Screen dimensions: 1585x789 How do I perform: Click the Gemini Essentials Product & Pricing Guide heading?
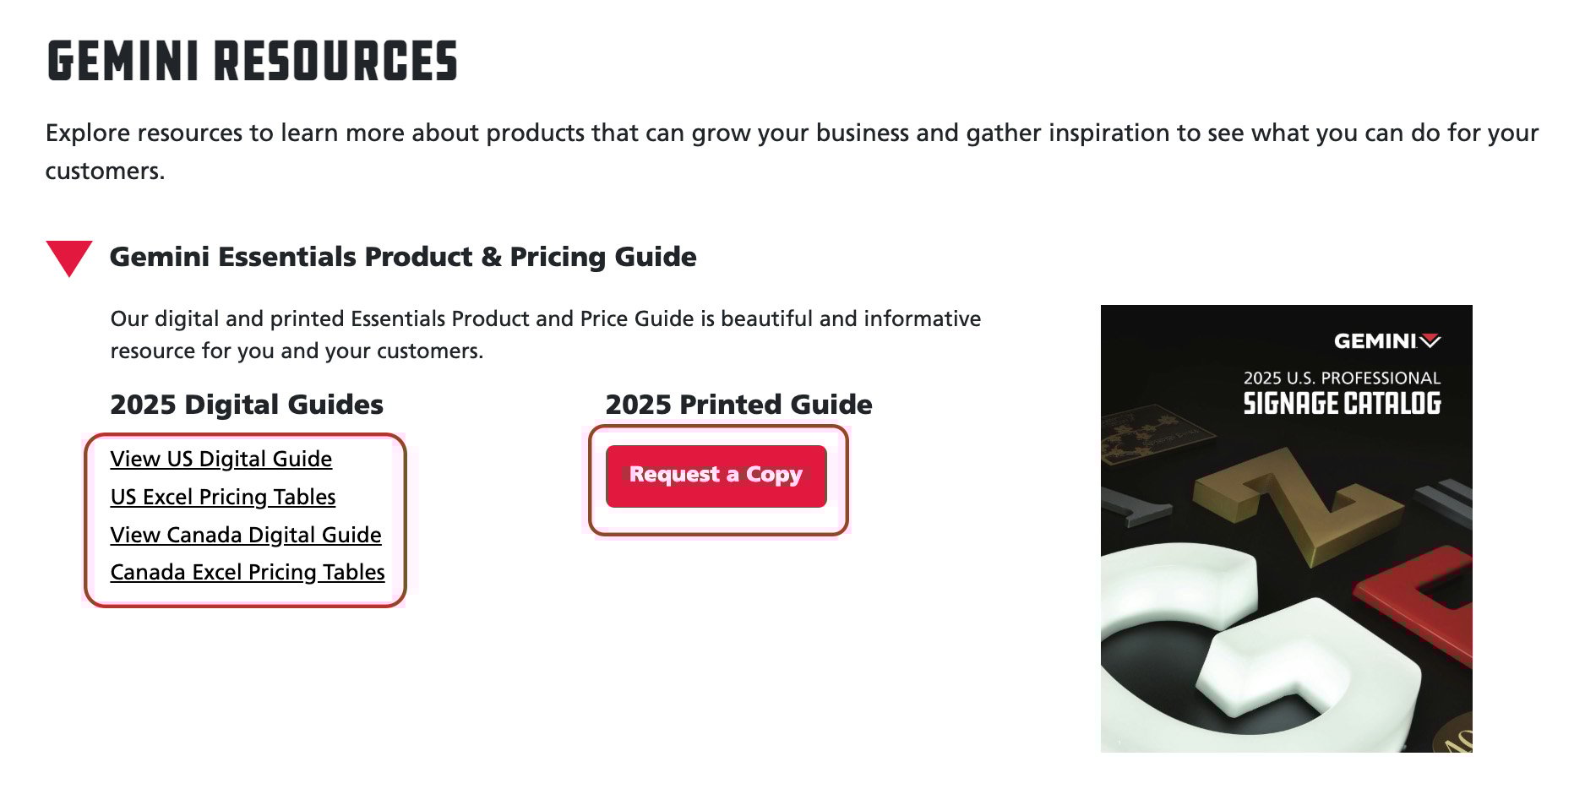point(403,257)
